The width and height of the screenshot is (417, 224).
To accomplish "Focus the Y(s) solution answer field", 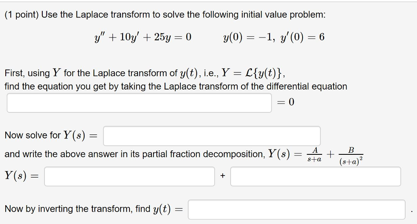I will (x=212, y=136).
